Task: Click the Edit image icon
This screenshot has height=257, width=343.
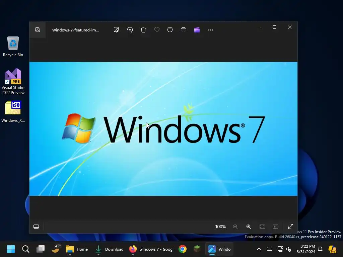Action: coord(117,30)
